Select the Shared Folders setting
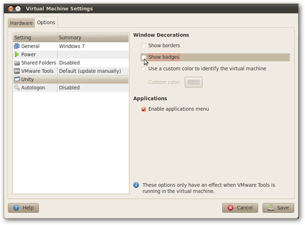The width and height of the screenshot is (305, 225). (x=71, y=63)
